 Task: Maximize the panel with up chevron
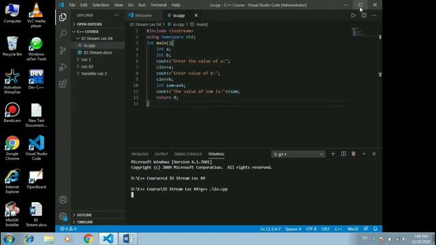(x=364, y=154)
